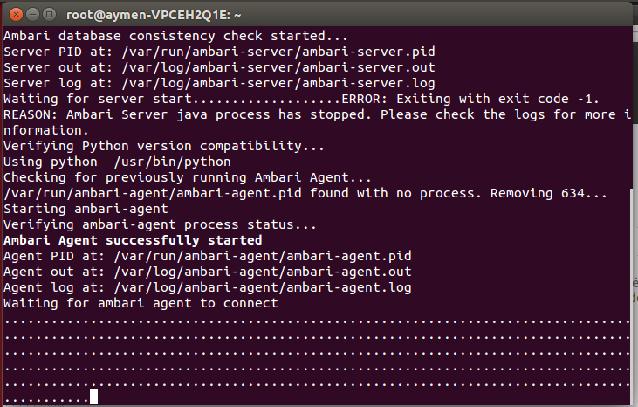Screen dimensions: 638x407
Task: Click the bold 'Ambari Agent successfully started' line
Action: coord(133,239)
